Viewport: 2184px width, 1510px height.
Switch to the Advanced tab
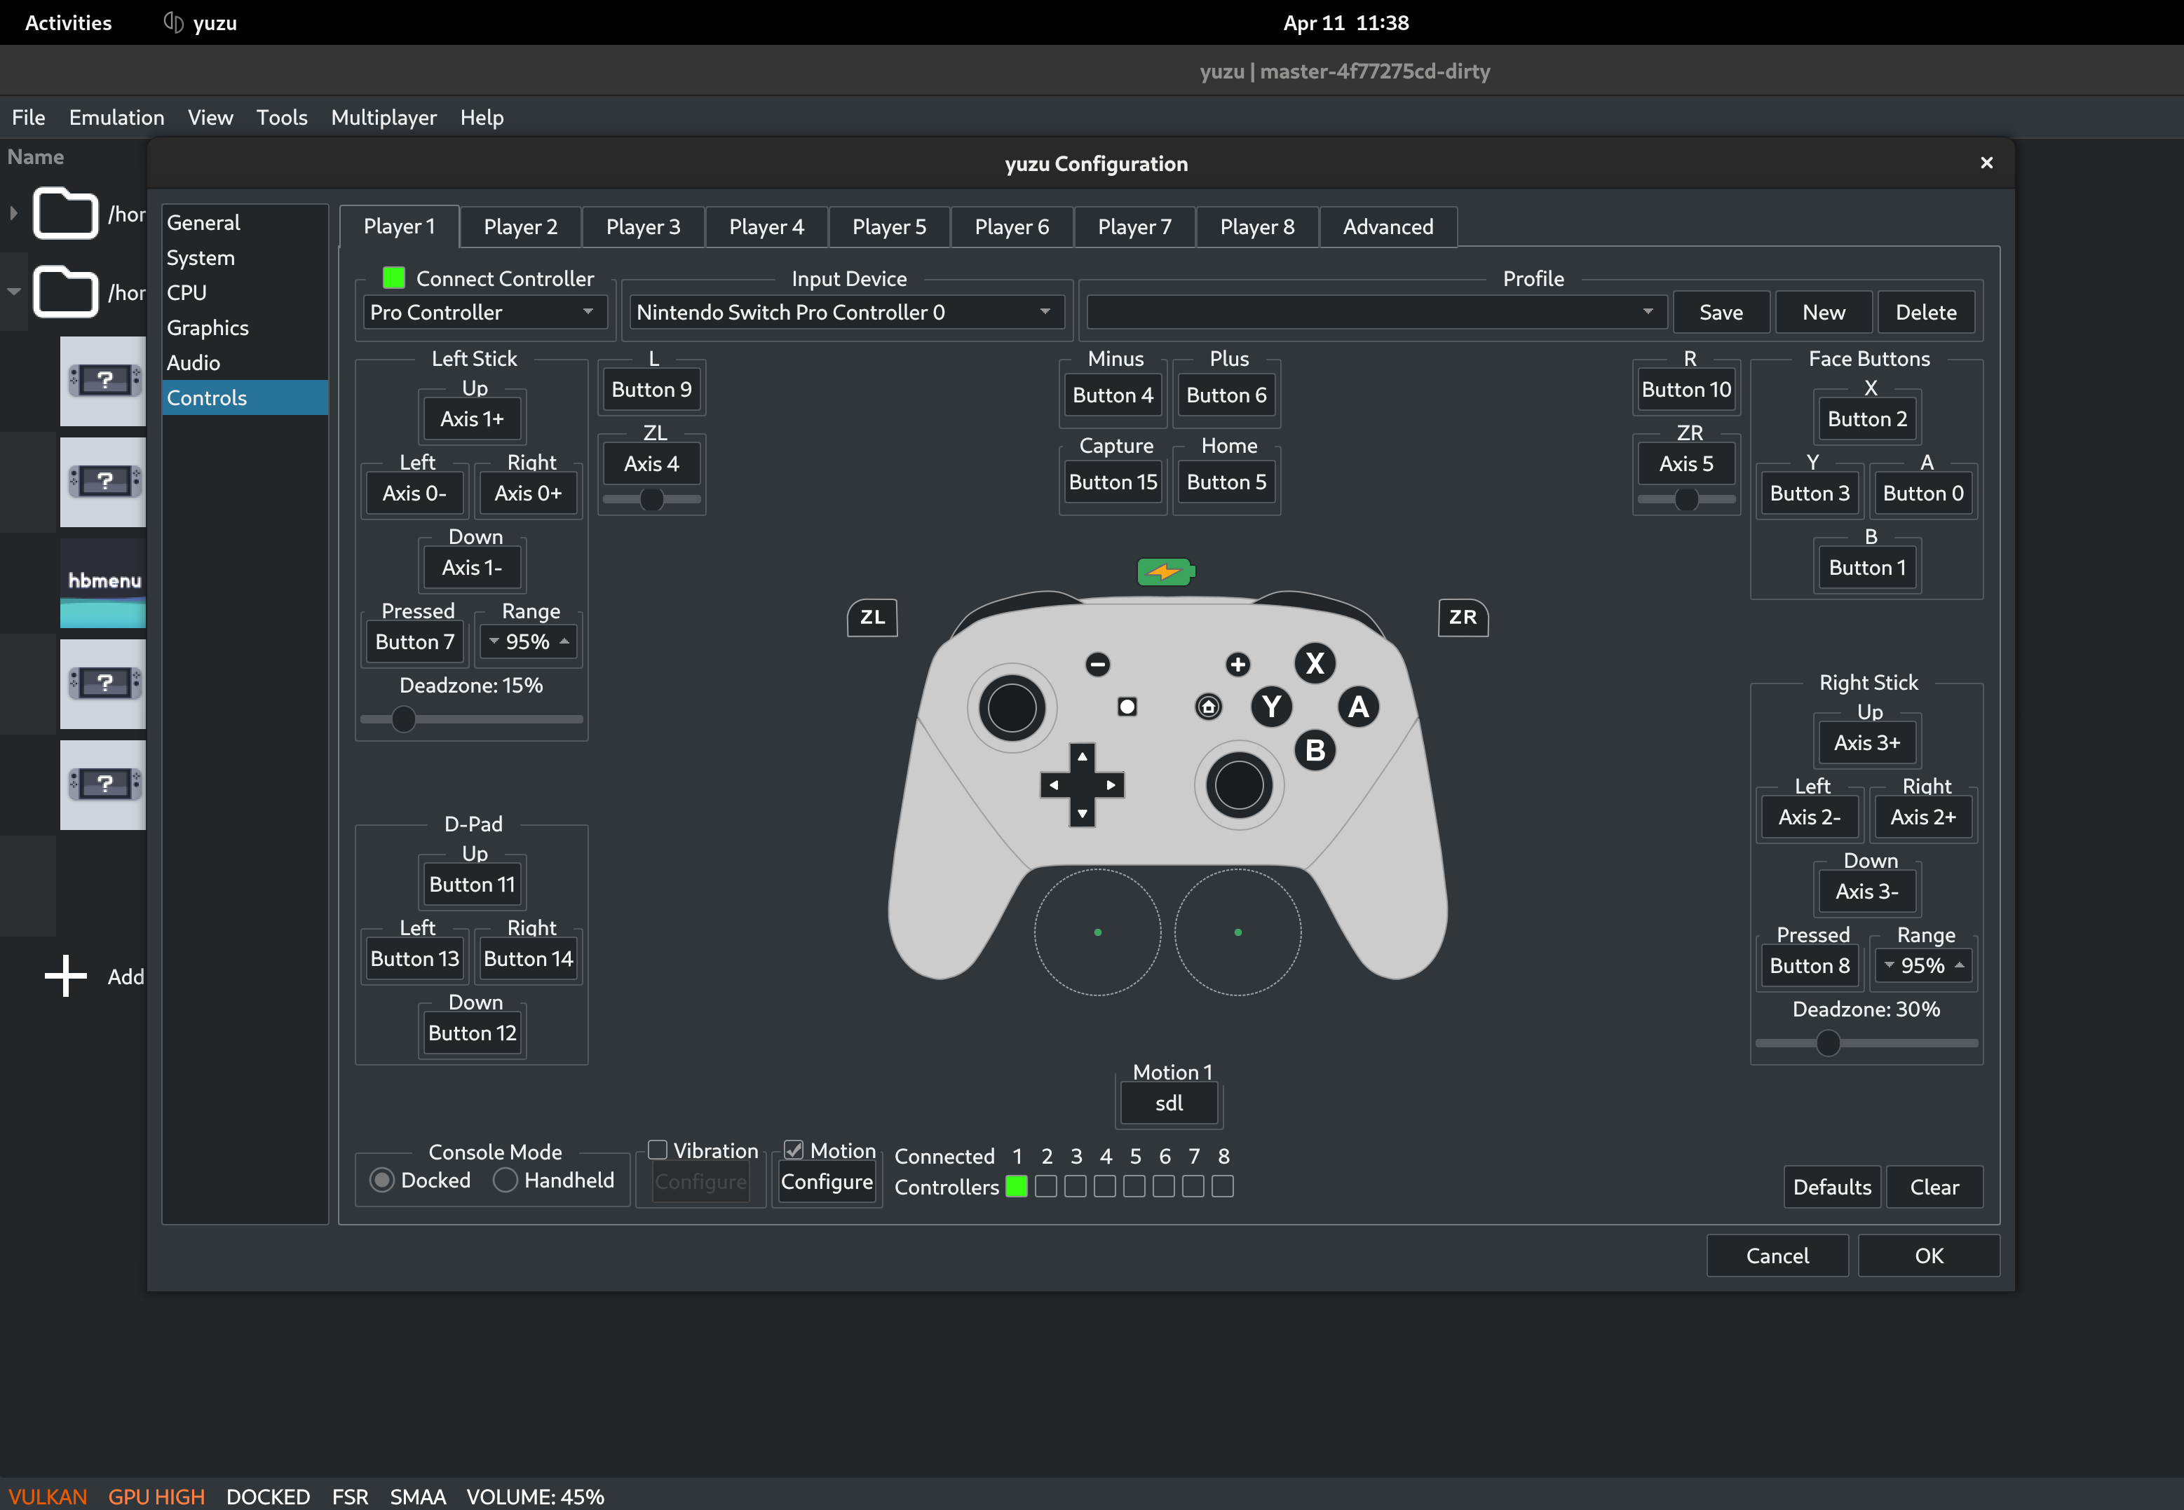(x=1388, y=227)
